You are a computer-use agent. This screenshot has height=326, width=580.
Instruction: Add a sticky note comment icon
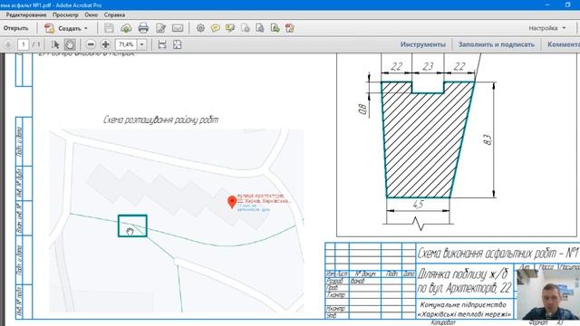[x=216, y=28]
